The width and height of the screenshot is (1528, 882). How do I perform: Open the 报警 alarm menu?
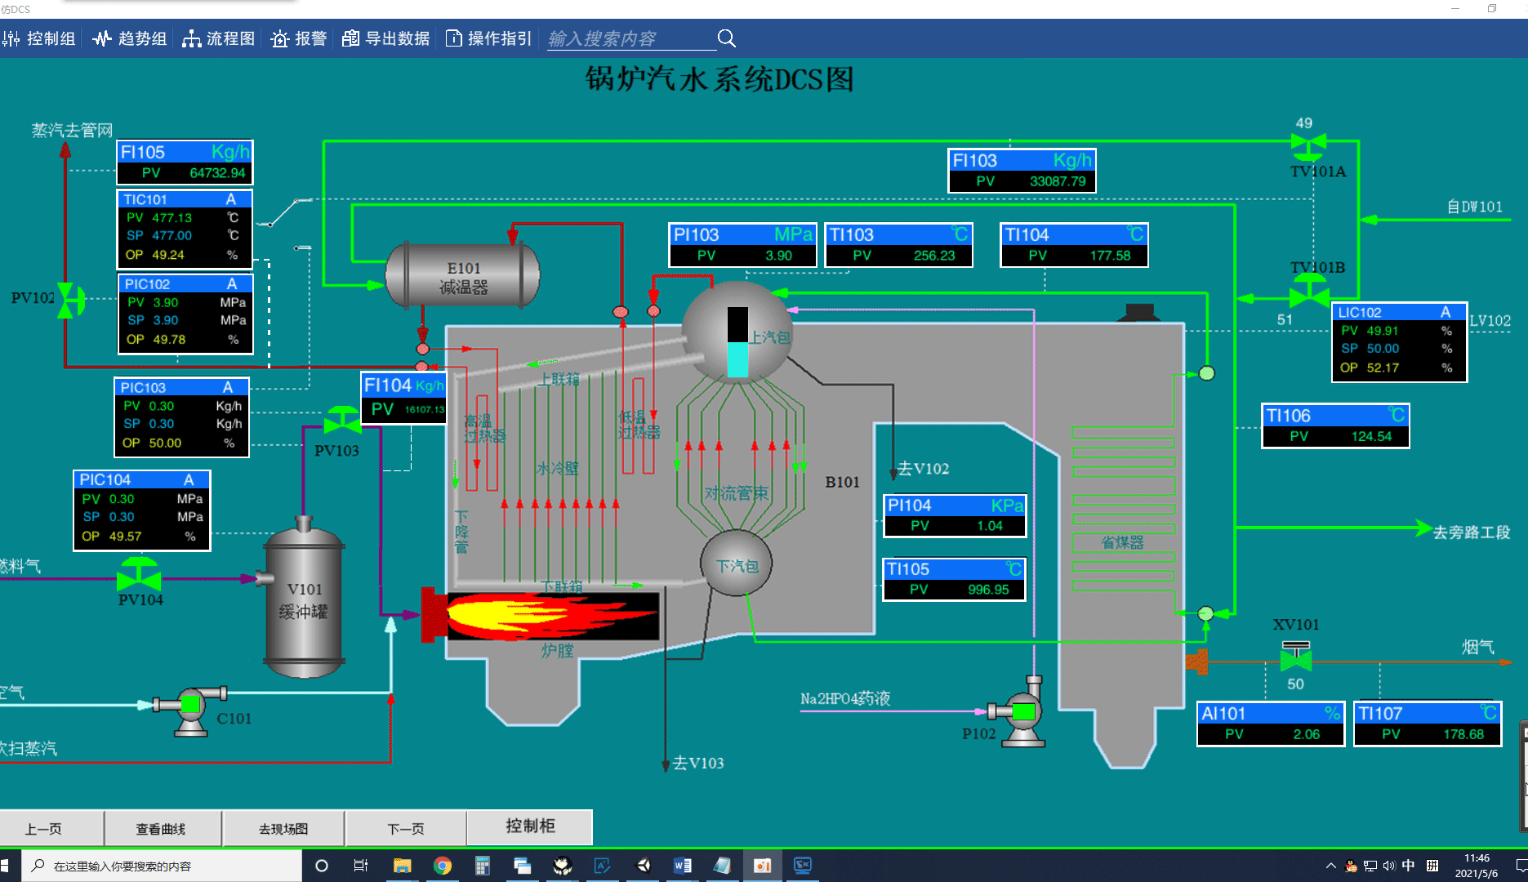[x=299, y=38]
